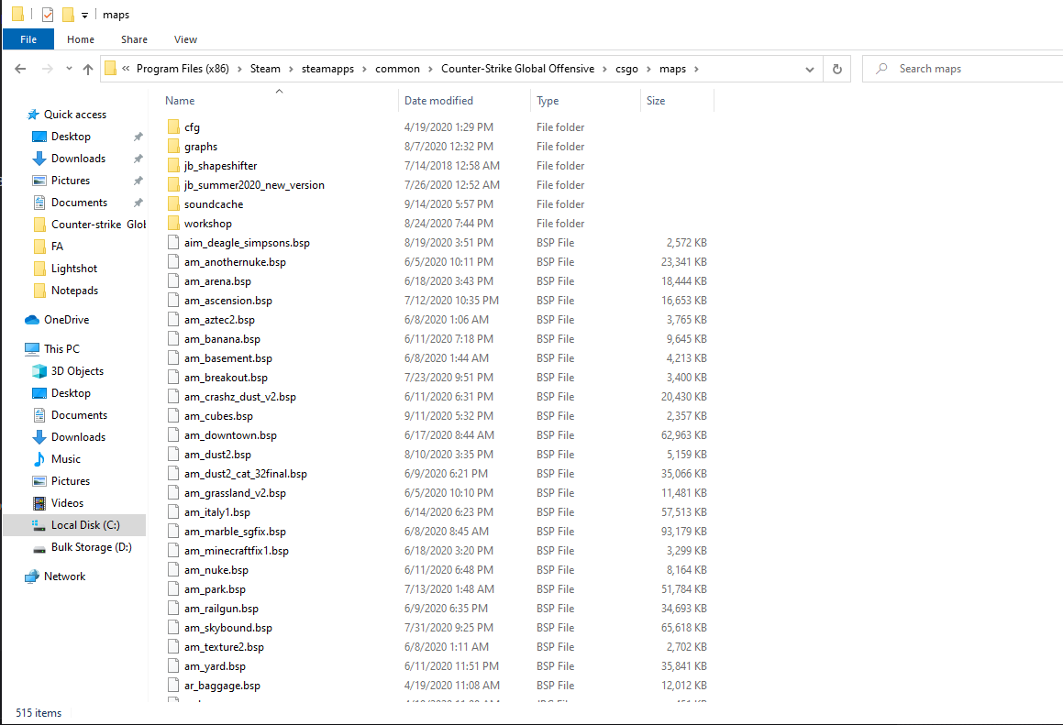Select ar_baggage.bsp file name
This screenshot has height=725, width=1063.
click(x=222, y=686)
